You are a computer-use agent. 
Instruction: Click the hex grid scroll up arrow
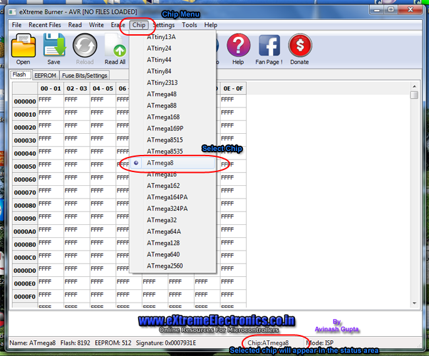[414, 86]
